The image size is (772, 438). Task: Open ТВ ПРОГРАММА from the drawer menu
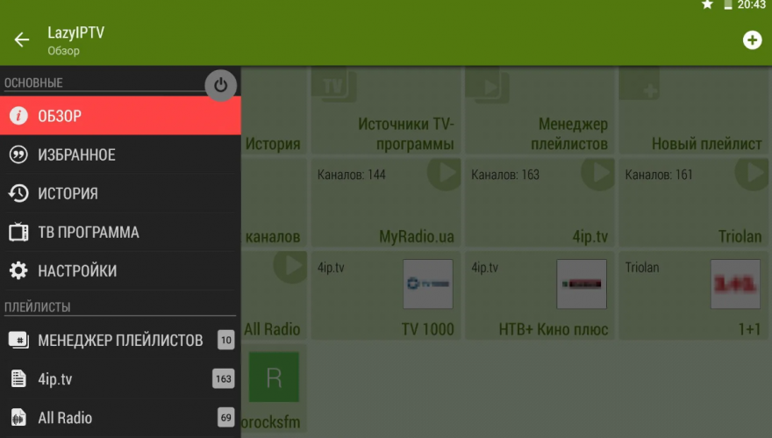pos(120,232)
